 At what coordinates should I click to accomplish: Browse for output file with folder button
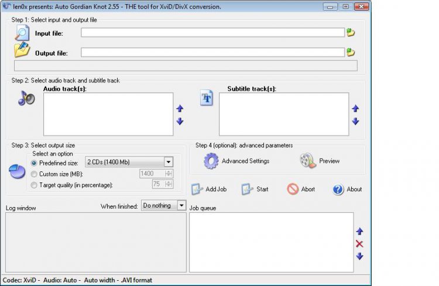[351, 52]
